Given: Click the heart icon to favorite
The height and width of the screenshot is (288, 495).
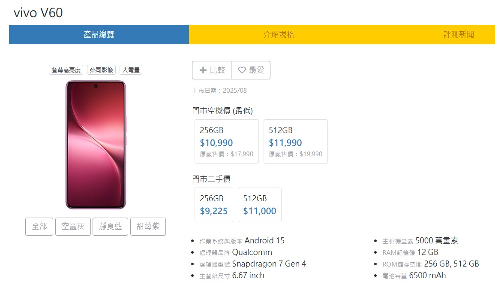Looking at the screenshot, I should (x=242, y=70).
